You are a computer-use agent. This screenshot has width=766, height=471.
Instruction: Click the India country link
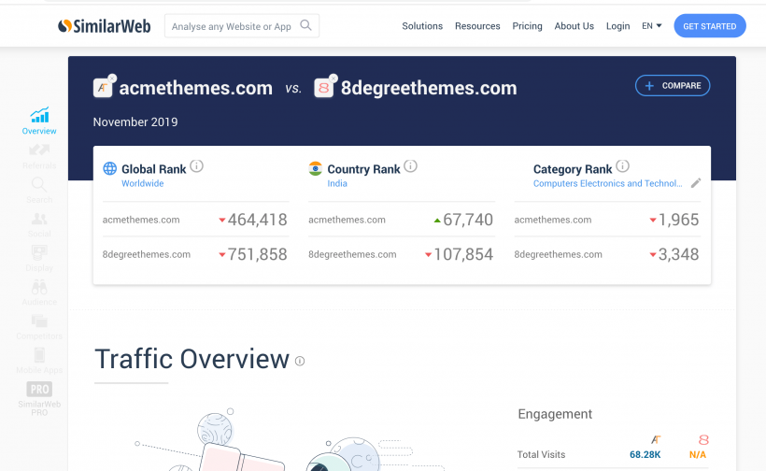point(337,183)
